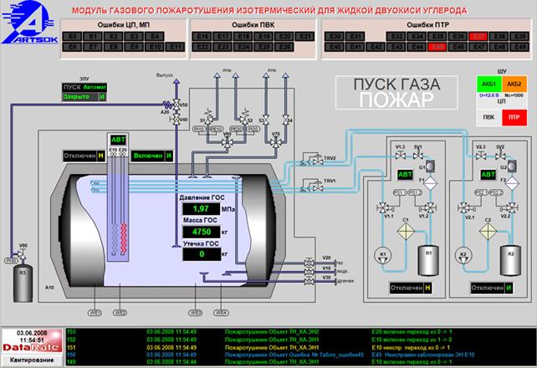Select receiver tank R2
This screenshot has width=537, height=368.
tap(510, 260)
